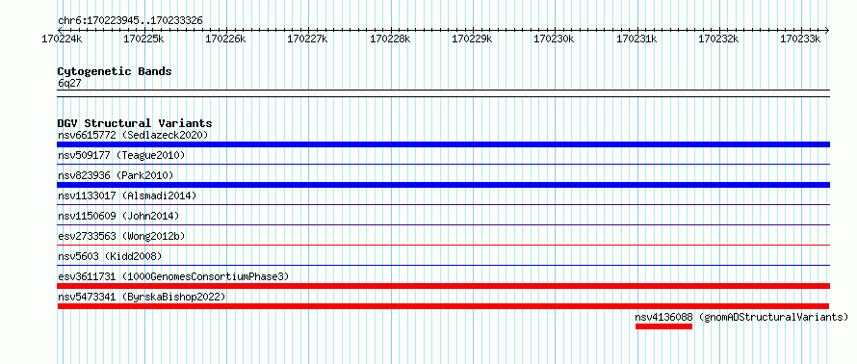
Task: Click the 170225k ruler label
Action: pos(143,39)
